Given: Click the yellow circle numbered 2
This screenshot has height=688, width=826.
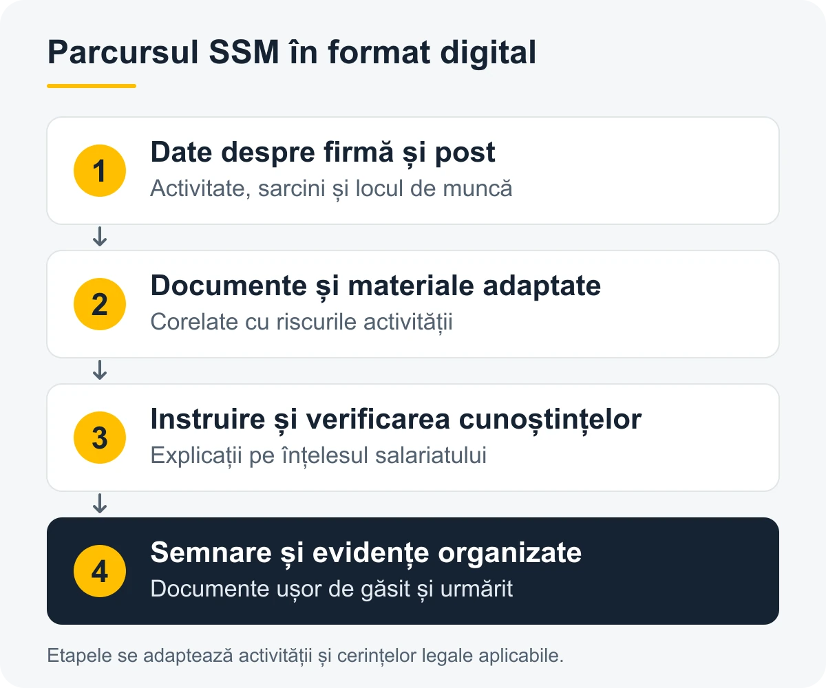Looking at the screenshot, I should 100,304.
